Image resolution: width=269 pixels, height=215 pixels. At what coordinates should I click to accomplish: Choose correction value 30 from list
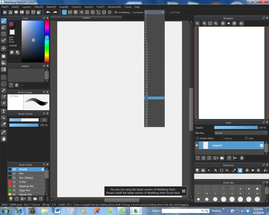pyautogui.click(x=154, y=98)
